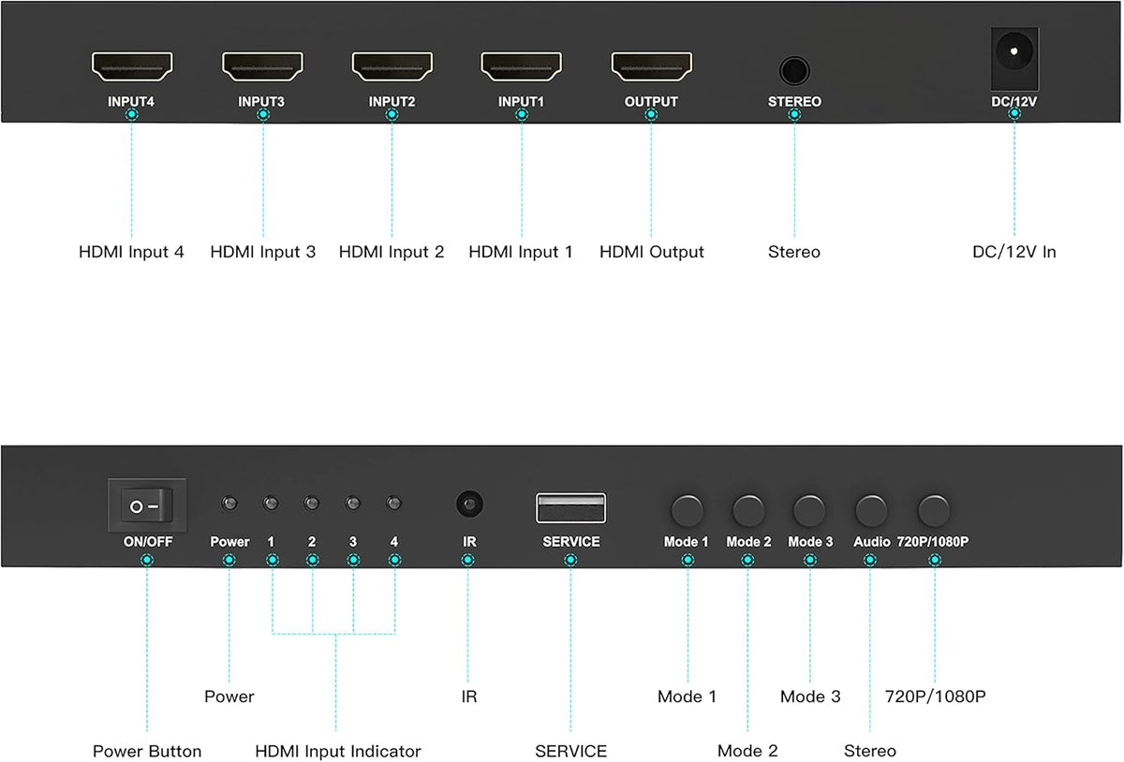Click the INPUT1 HDMI port
The height and width of the screenshot is (762, 1124).
pyautogui.click(x=522, y=66)
